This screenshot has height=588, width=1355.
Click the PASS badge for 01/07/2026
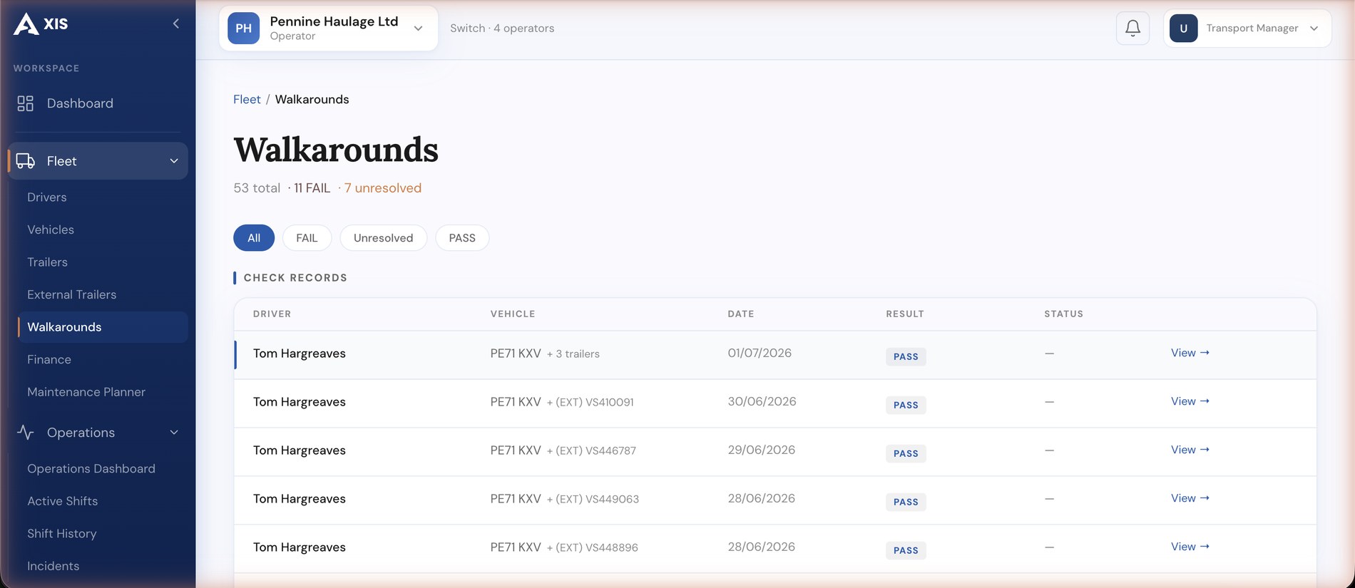point(906,356)
